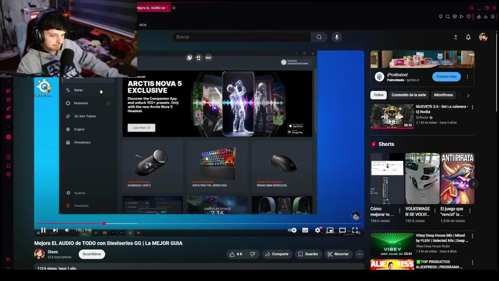
Task: Click the Compartir button
Action: [277, 254]
